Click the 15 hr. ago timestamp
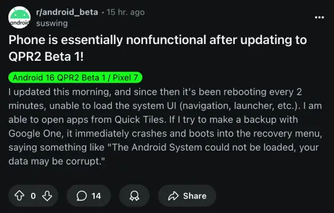 pyautogui.click(x=126, y=12)
